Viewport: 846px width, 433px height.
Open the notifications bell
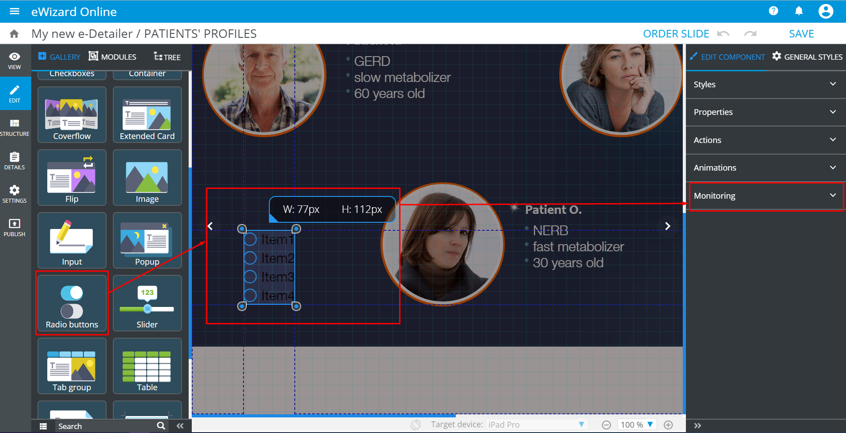pos(799,11)
